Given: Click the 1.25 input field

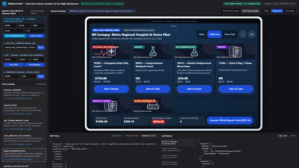Looking at the screenshot, I should point(34,31).
